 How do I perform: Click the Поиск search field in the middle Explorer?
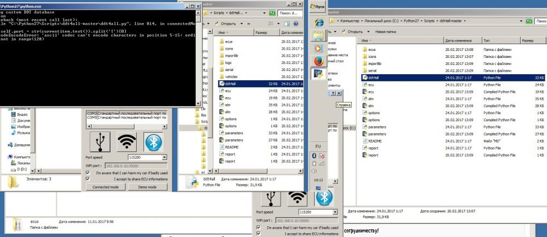[x=290, y=13]
